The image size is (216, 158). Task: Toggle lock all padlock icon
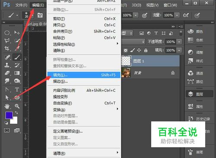tap(146, 50)
